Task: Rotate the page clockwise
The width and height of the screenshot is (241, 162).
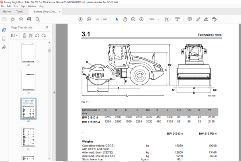Action: (x=44, y=36)
